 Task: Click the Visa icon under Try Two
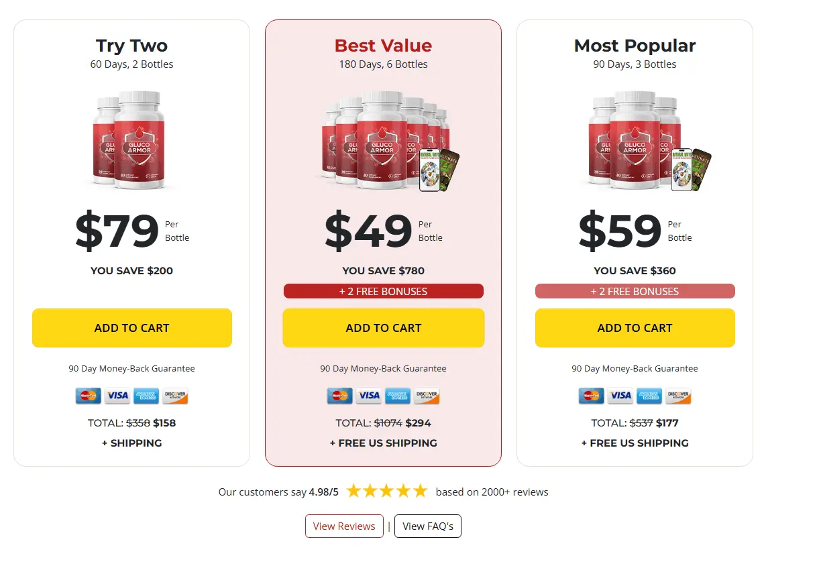point(117,396)
